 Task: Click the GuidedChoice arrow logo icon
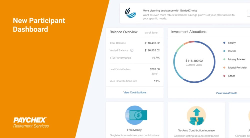[x=130, y=13]
